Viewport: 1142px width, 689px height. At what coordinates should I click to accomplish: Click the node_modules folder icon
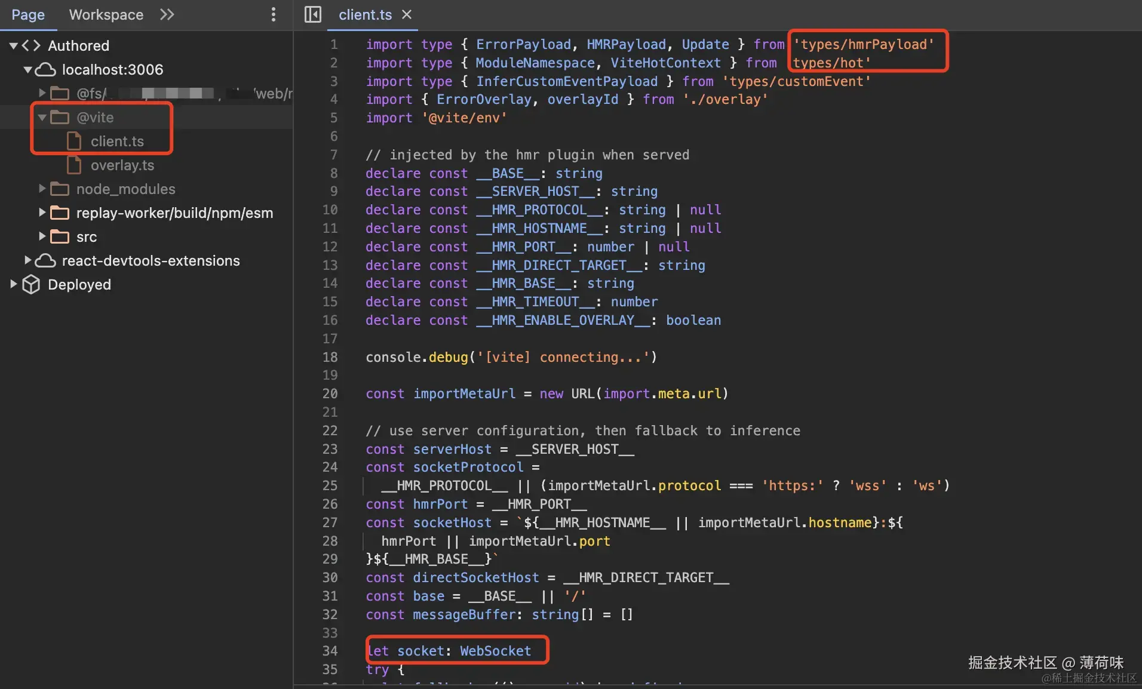click(x=59, y=189)
